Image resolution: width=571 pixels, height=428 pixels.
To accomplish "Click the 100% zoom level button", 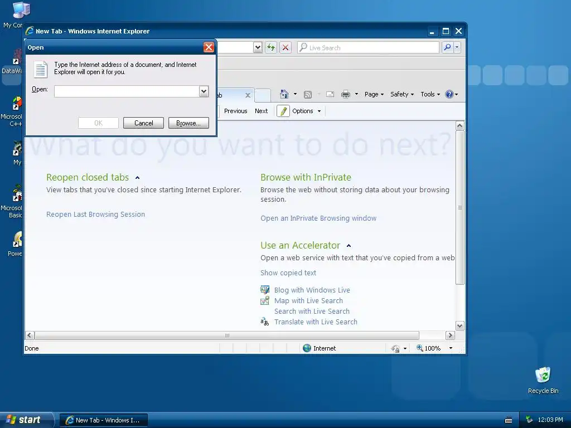I will pos(428,348).
